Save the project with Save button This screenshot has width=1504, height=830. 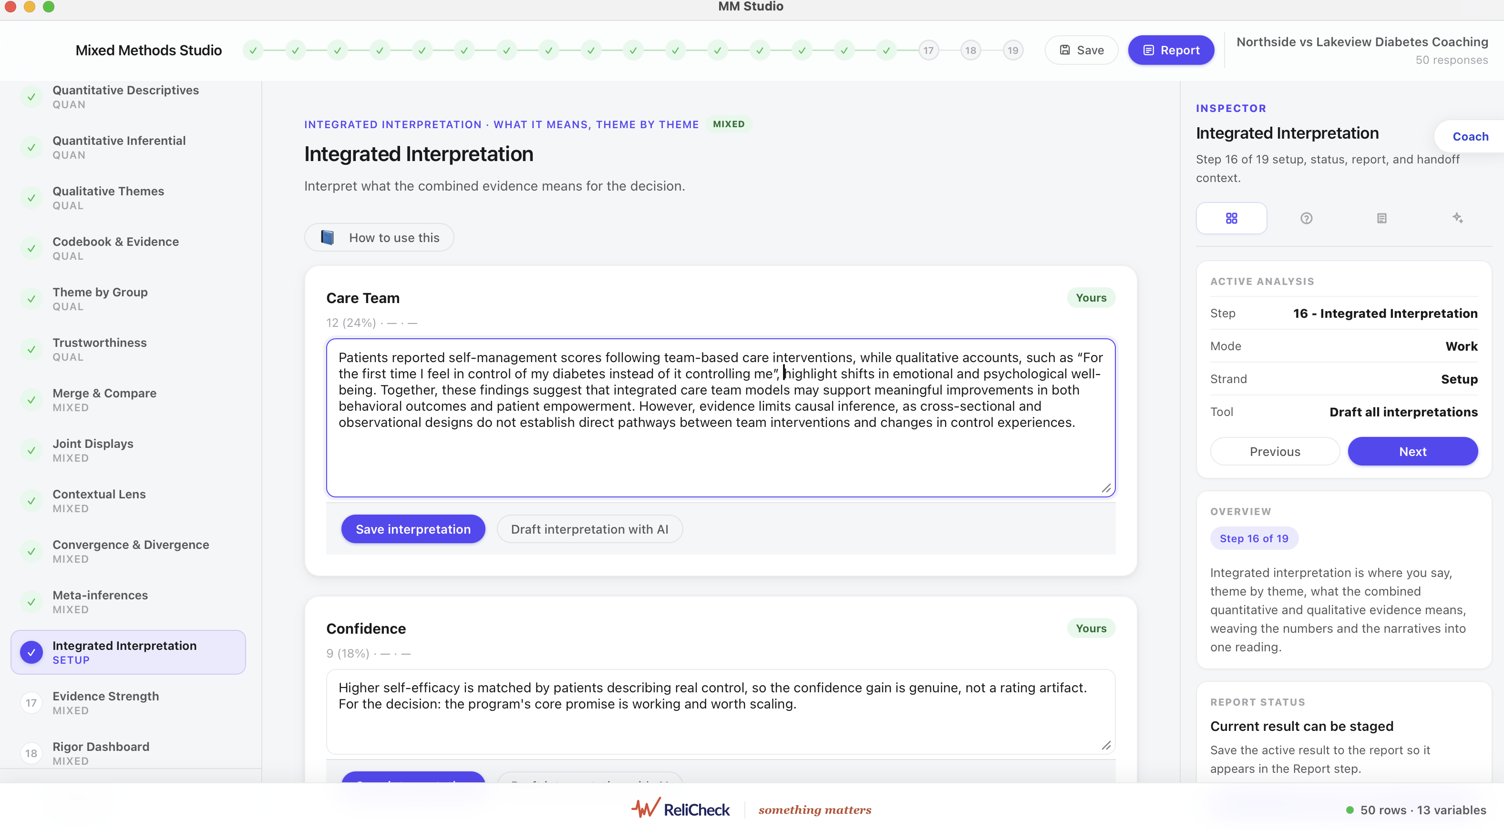(x=1082, y=50)
